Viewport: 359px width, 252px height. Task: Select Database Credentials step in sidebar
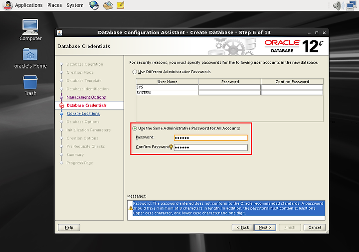coord(86,105)
